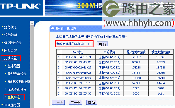
Task: Click the 帮助 help button
Action: 91,102
